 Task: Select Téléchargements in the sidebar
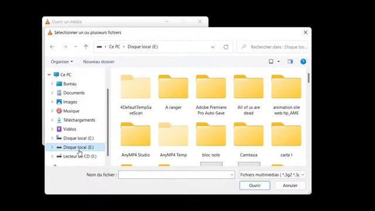(79, 120)
